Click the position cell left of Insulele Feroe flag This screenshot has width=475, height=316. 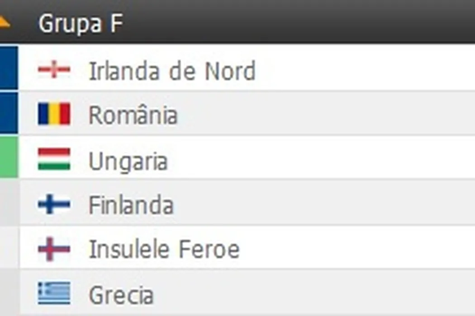(9, 248)
